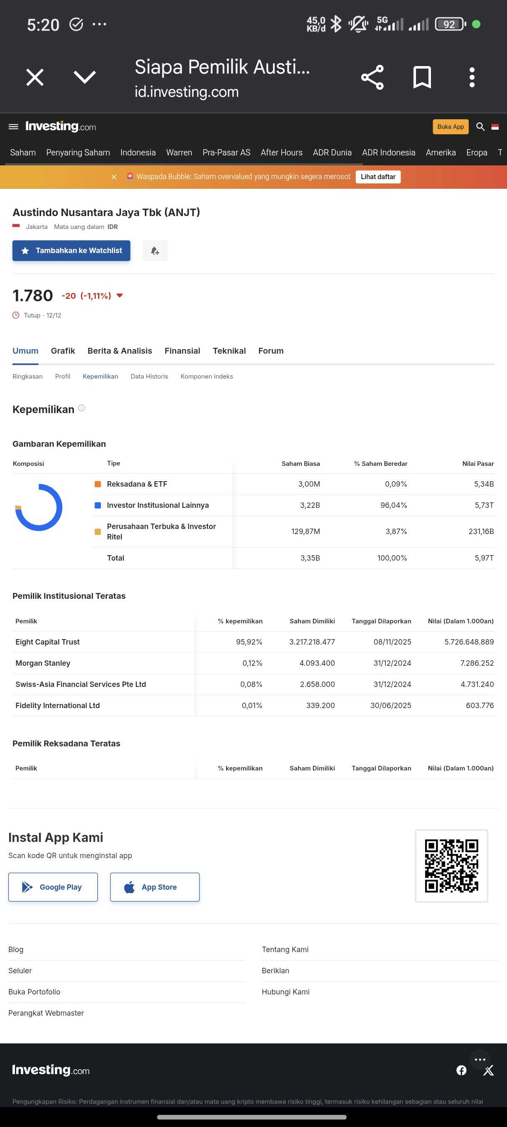Tap Lihat daftar on the banner
The width and height of the screenshot is (507, 1127).
pyautogui.click(x=378, y=177)
